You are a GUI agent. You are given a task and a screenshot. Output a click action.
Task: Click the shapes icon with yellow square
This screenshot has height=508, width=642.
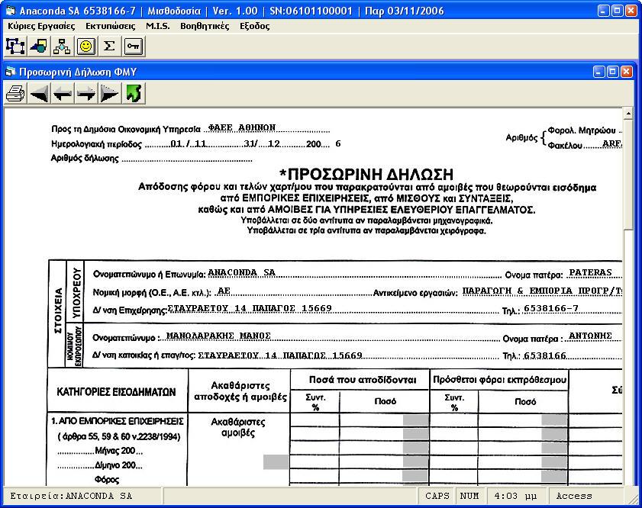(39, 47)
